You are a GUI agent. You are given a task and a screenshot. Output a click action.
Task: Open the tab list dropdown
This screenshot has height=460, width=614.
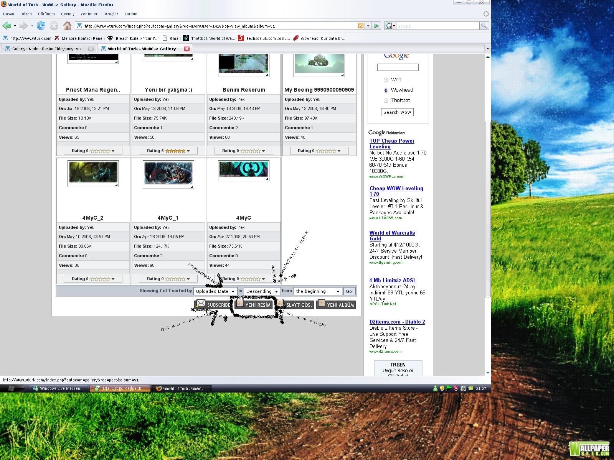point(488,49)
